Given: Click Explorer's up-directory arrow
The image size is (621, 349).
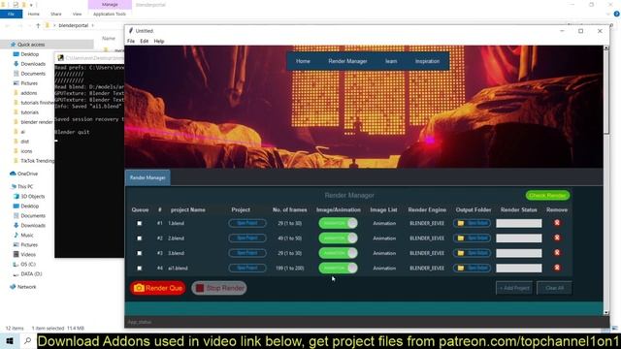Looking at the screenshot, I should tap(38, 25).
